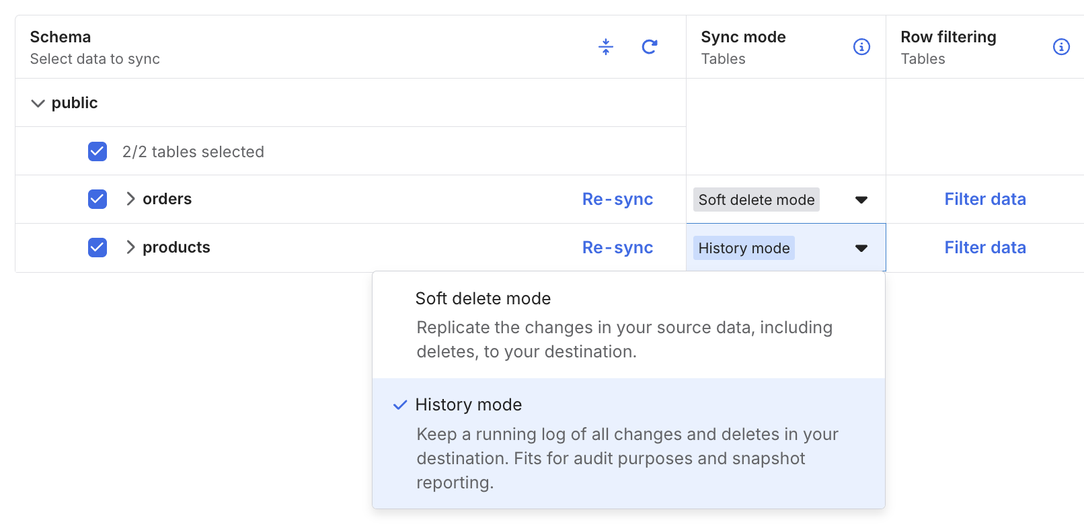
Task: Click Re-sync for orders table
Action: coord(617,199)
